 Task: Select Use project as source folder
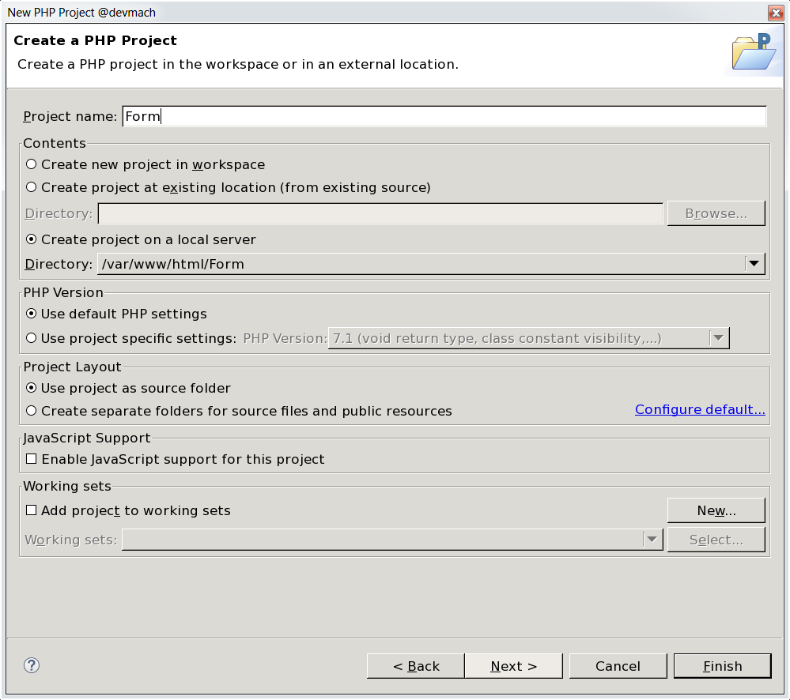tap(32, 388)
